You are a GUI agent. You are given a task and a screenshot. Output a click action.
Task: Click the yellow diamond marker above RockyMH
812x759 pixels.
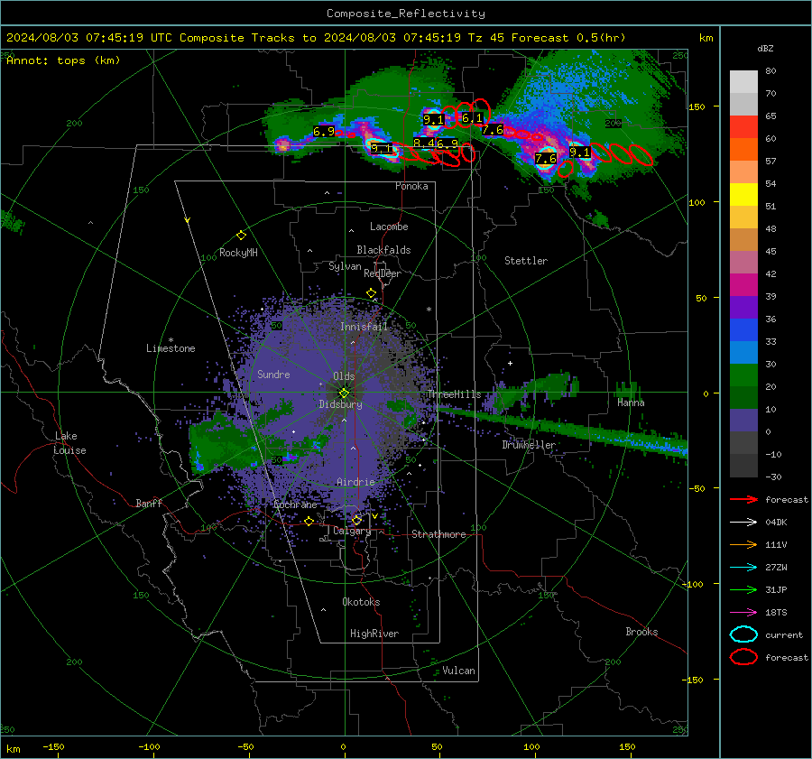point(241,236)
